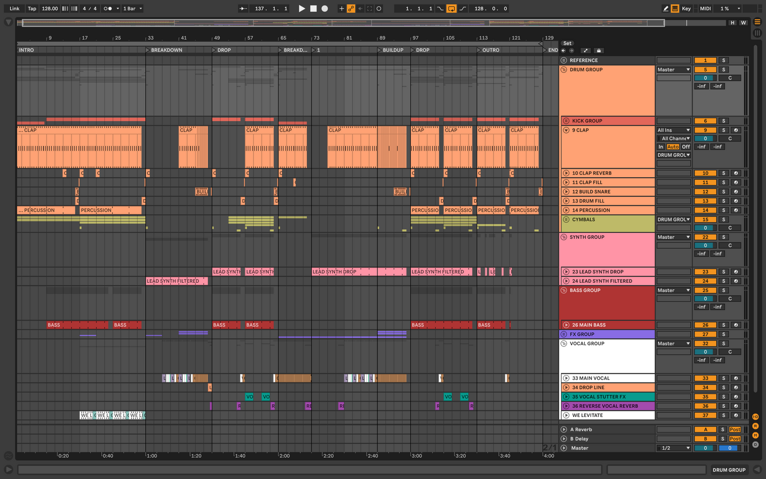The width and height of the screenshot is (766, 479).
Task: Open MIDI map mode switch
Action: click(705, 8)
